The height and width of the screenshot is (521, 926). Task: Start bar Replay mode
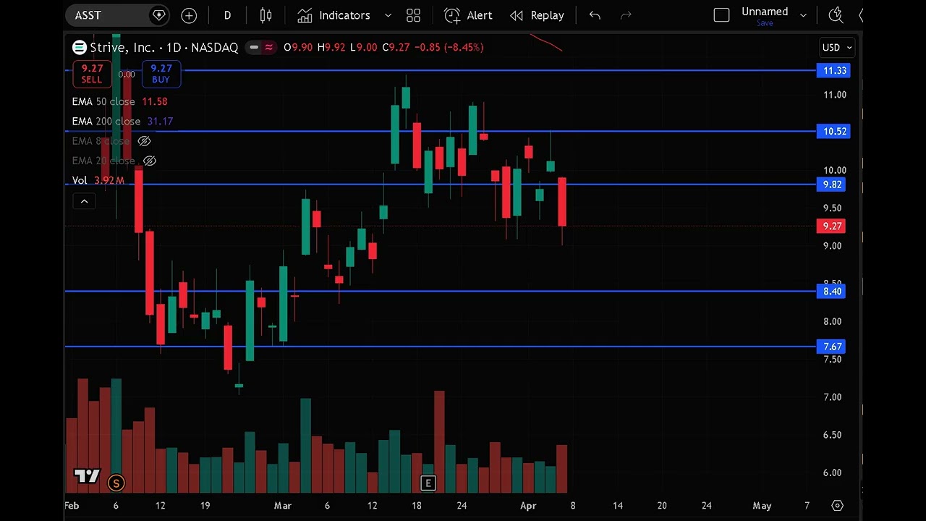537,15
